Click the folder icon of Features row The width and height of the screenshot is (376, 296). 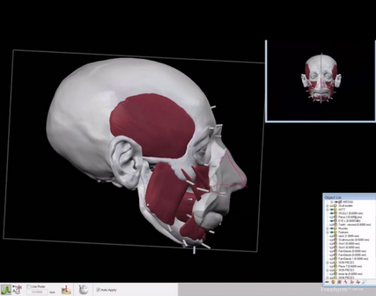(x=336, y=232)
